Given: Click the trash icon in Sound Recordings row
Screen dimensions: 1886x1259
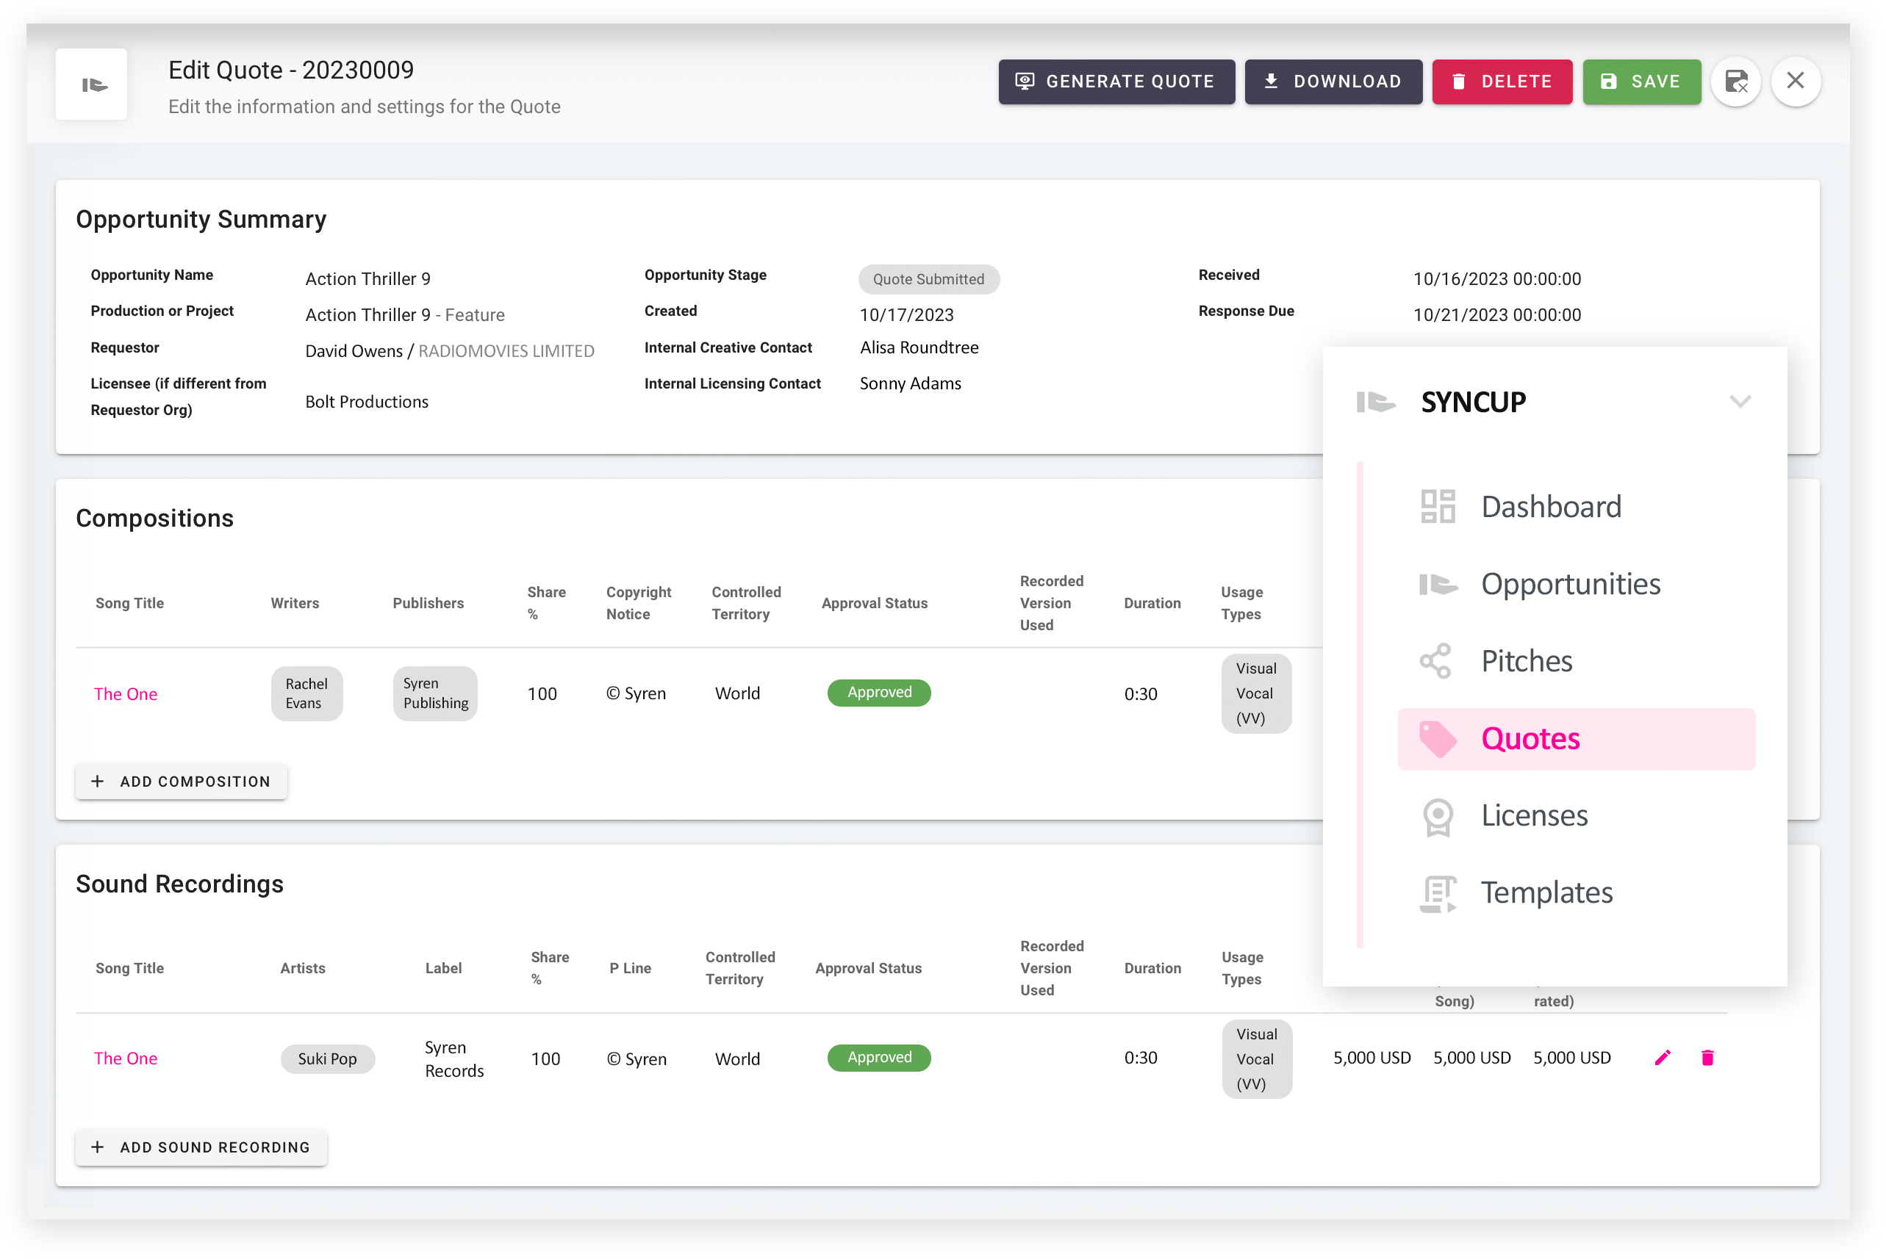Looking at the screenshot, I should [1707, 1058].
